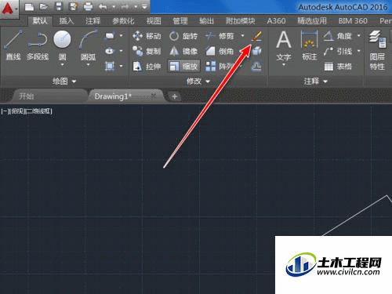This screenshot has width=392, height=294.
Task: Expand the 修改 panel
Action: point(198,82)
